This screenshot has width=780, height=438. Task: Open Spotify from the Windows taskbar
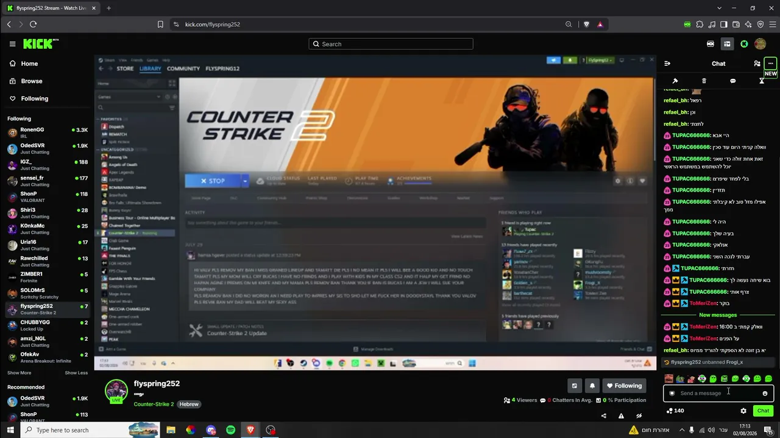(231, 430)
